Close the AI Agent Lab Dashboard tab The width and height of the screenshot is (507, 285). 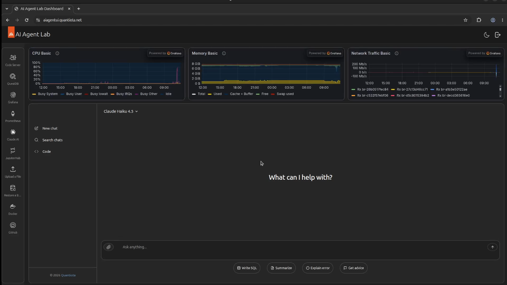69,8
